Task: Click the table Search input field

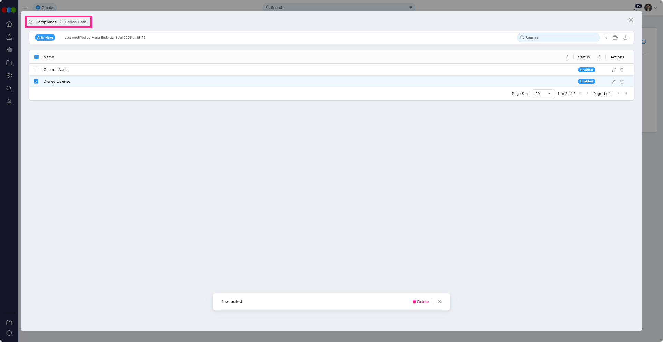Action: [x=559, y=38]
